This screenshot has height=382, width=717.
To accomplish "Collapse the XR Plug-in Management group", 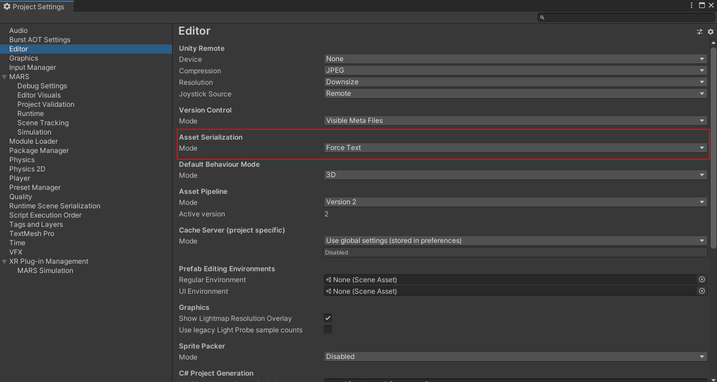I will (x=5, y=261).
